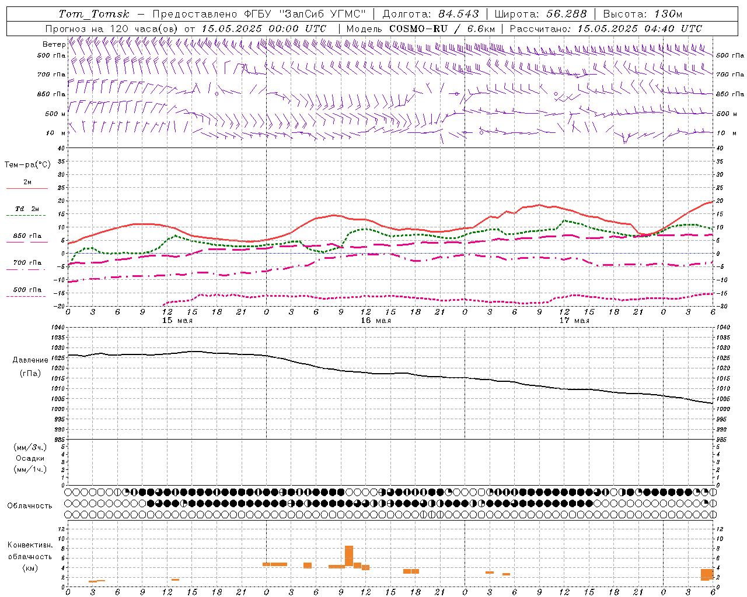Click the '(мм/1ч.)' precipitation unit label
Image resolution: width=747 pixels, height=597 pixels.
point(30,469)
